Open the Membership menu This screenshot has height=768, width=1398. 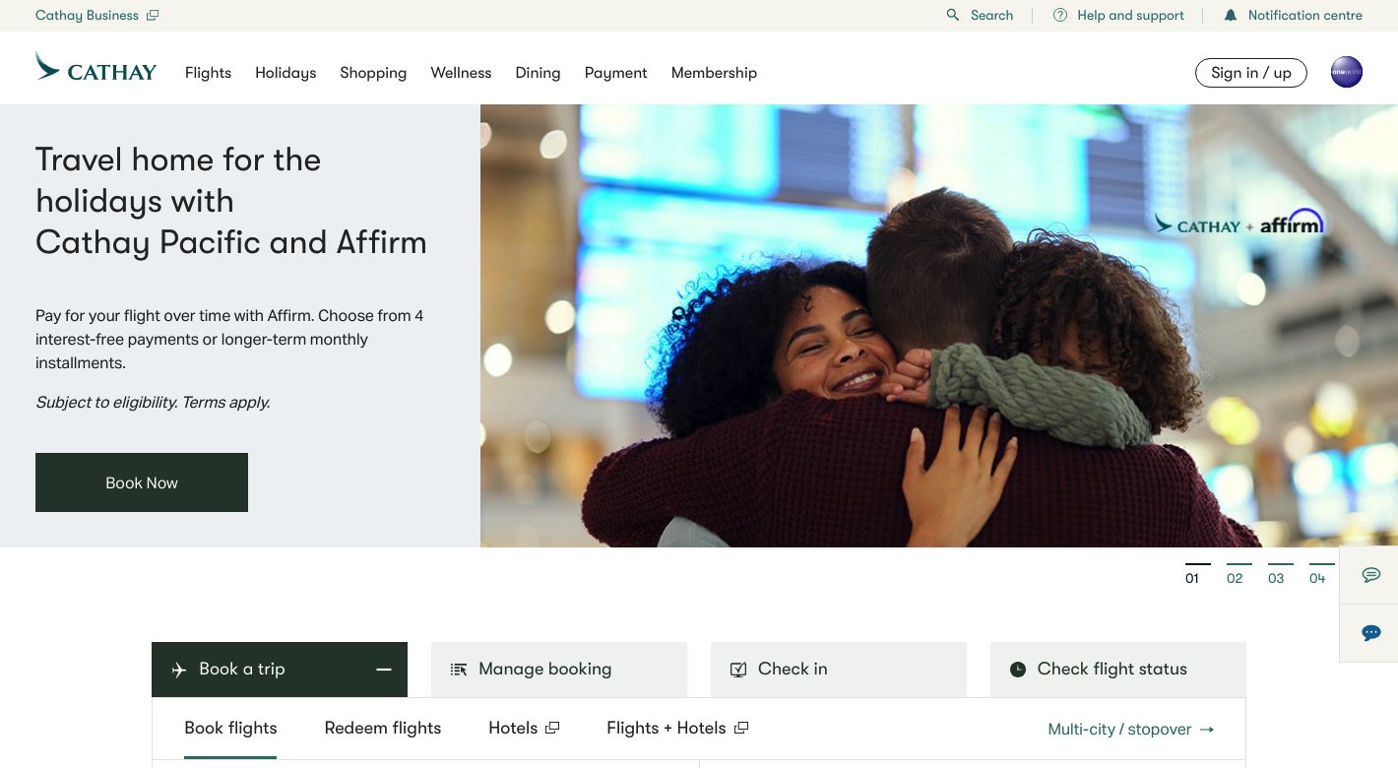click(x=714, y=73)
